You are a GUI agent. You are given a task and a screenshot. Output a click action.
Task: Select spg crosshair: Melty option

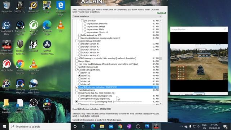[85, 29]
